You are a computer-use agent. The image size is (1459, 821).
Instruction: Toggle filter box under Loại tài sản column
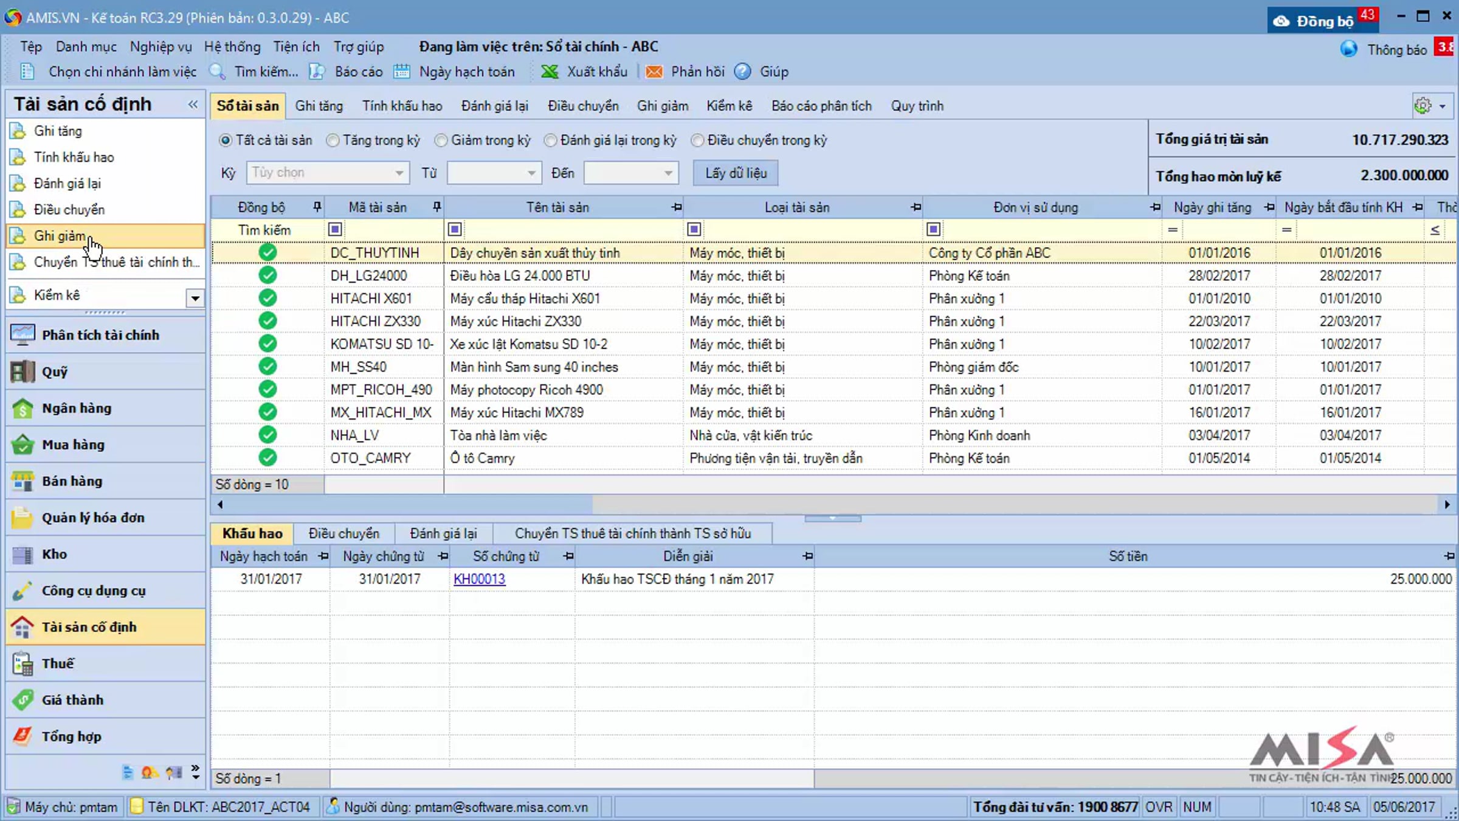[694, 229]
